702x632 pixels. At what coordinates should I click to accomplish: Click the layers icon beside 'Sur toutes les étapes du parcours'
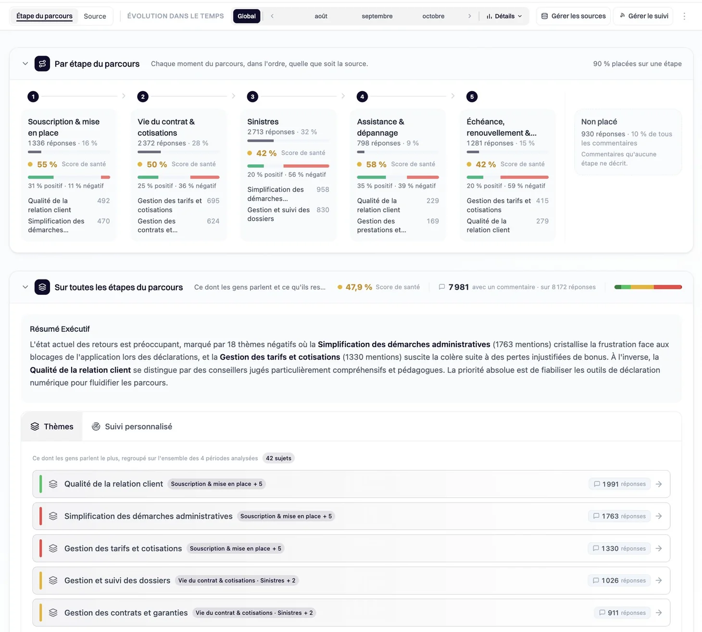42,287
